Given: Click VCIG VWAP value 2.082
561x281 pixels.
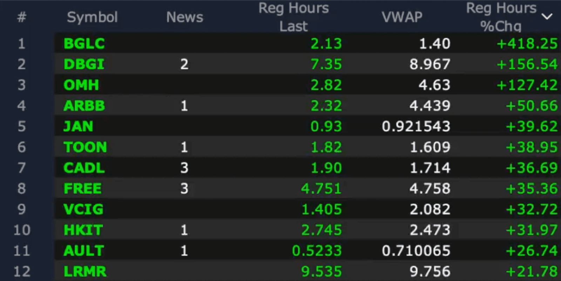Looking at the screenshot, I should point(430,209).
